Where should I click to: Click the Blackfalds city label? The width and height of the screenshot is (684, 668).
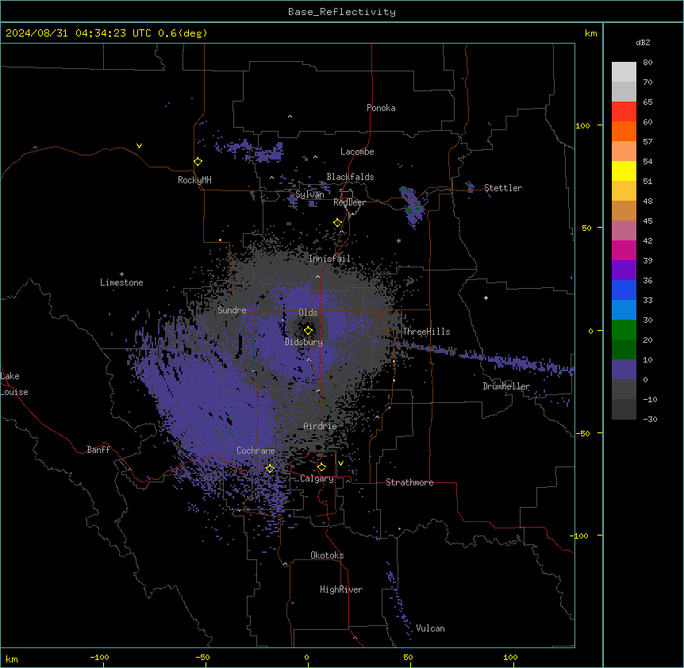pyautogui.click(x=350, y=177)
